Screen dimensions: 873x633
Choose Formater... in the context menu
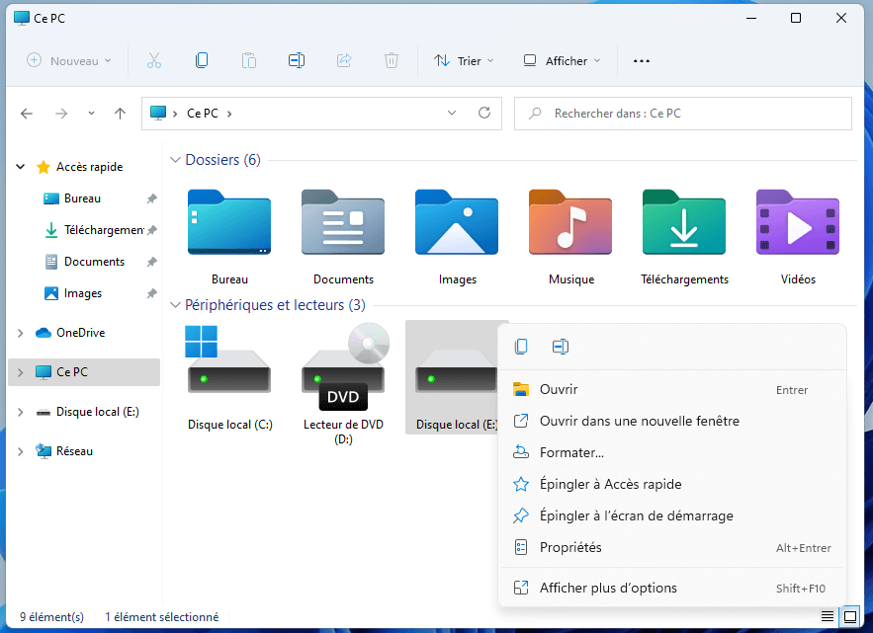pyautogui.click(x=571, y=452)
